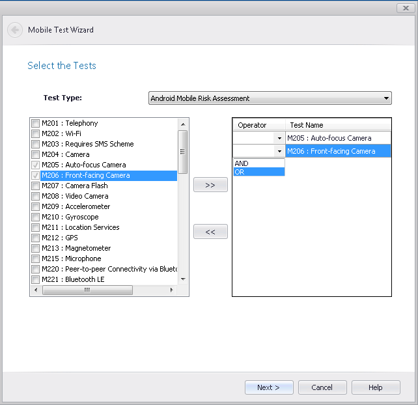The height and width of the screenshot is (405, 418).
Task: Click the Cancel button
Action: coord(322,387)
